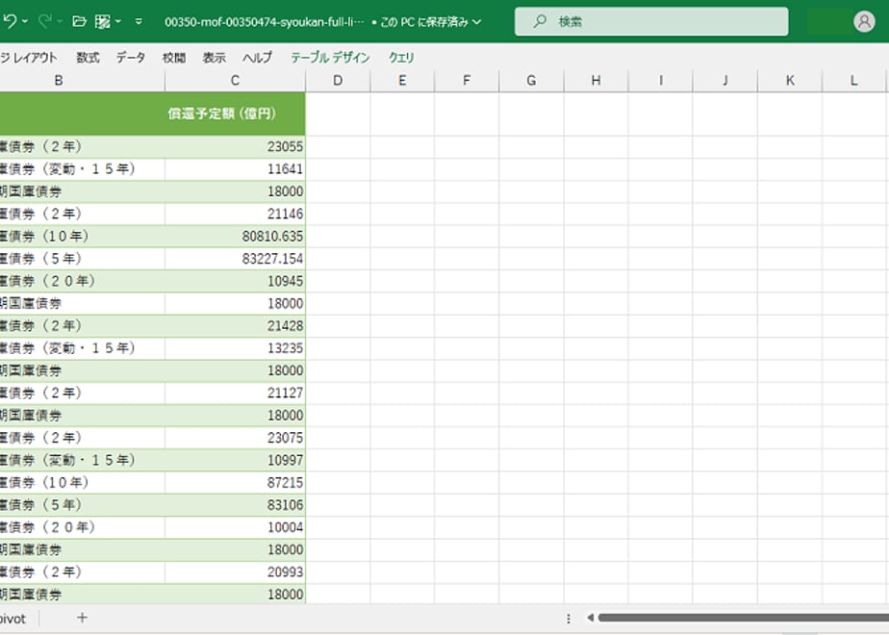Image resolution: width=889 pixels, height=635 pixels.
Task: Select the cell containing 21127
Action: pyautogui.click(x=236, y=393)
